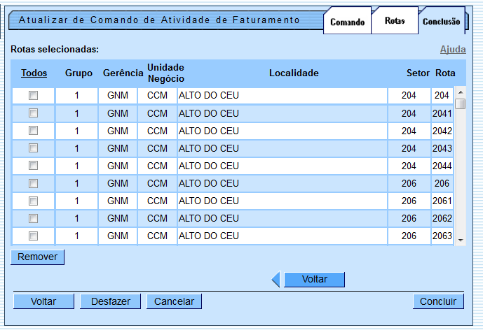This screenshot has height=330, width=483.
Task: Select the Conclusão tab
Action: coord(441,22)
